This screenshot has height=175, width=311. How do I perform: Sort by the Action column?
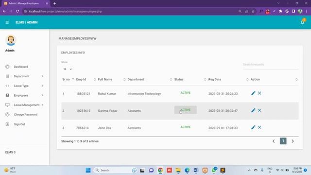[274, 79]
